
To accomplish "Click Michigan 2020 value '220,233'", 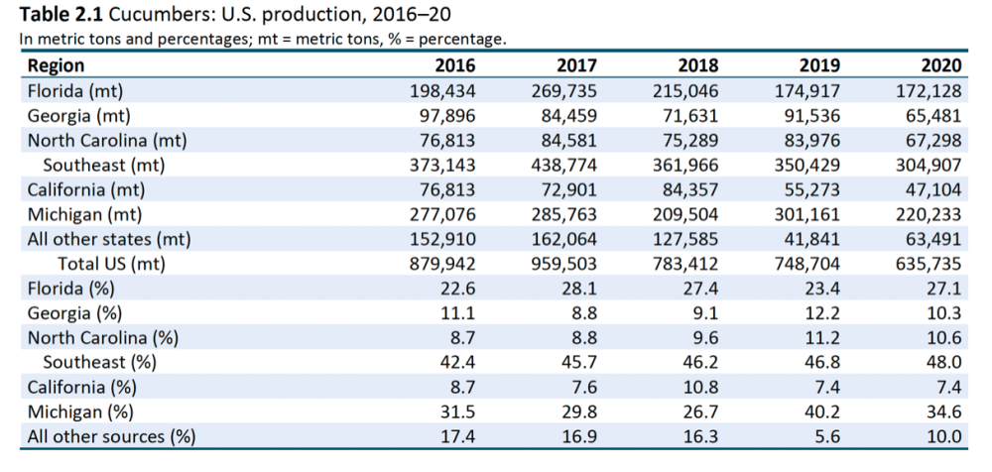I will click(929, 215).
